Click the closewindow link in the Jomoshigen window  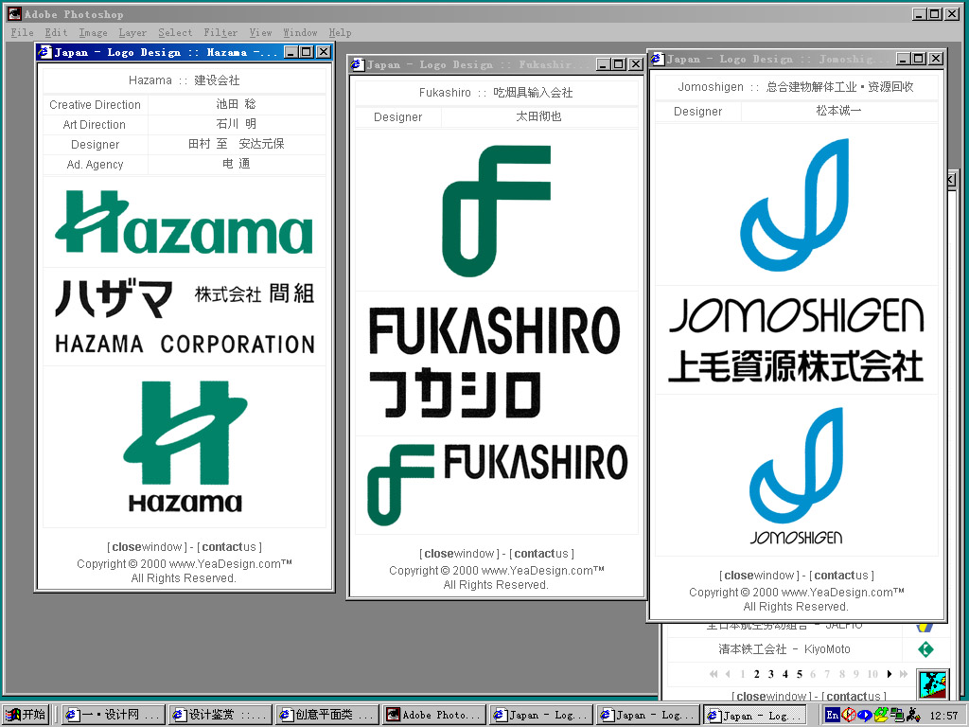760,576
